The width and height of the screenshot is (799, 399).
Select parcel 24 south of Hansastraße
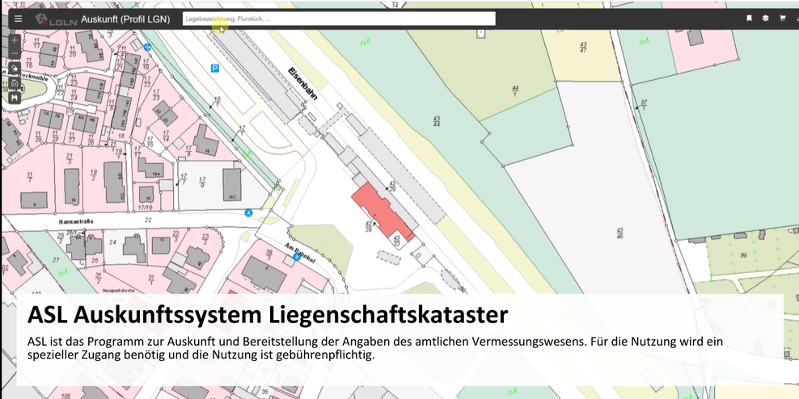click(x=112, y=242)
